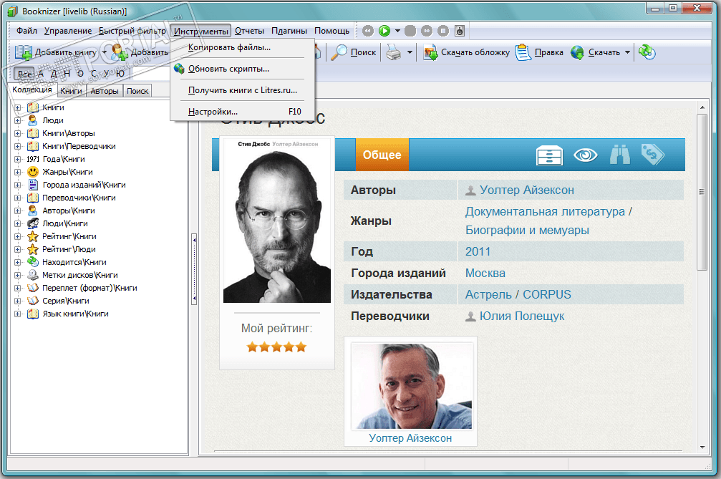Expand the Жанры\Книги tree node

tap(17, 172)
